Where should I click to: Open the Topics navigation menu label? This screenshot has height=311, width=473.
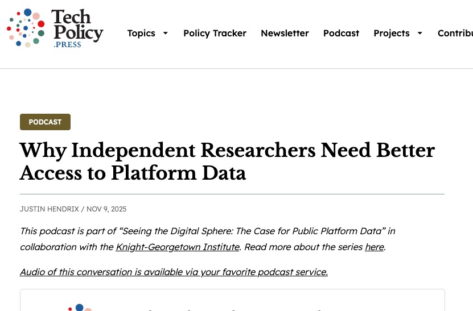point(141,33)
